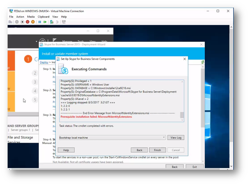Click the log output scroll down arrow
249x185 pixels.
[x=182, y=120]
